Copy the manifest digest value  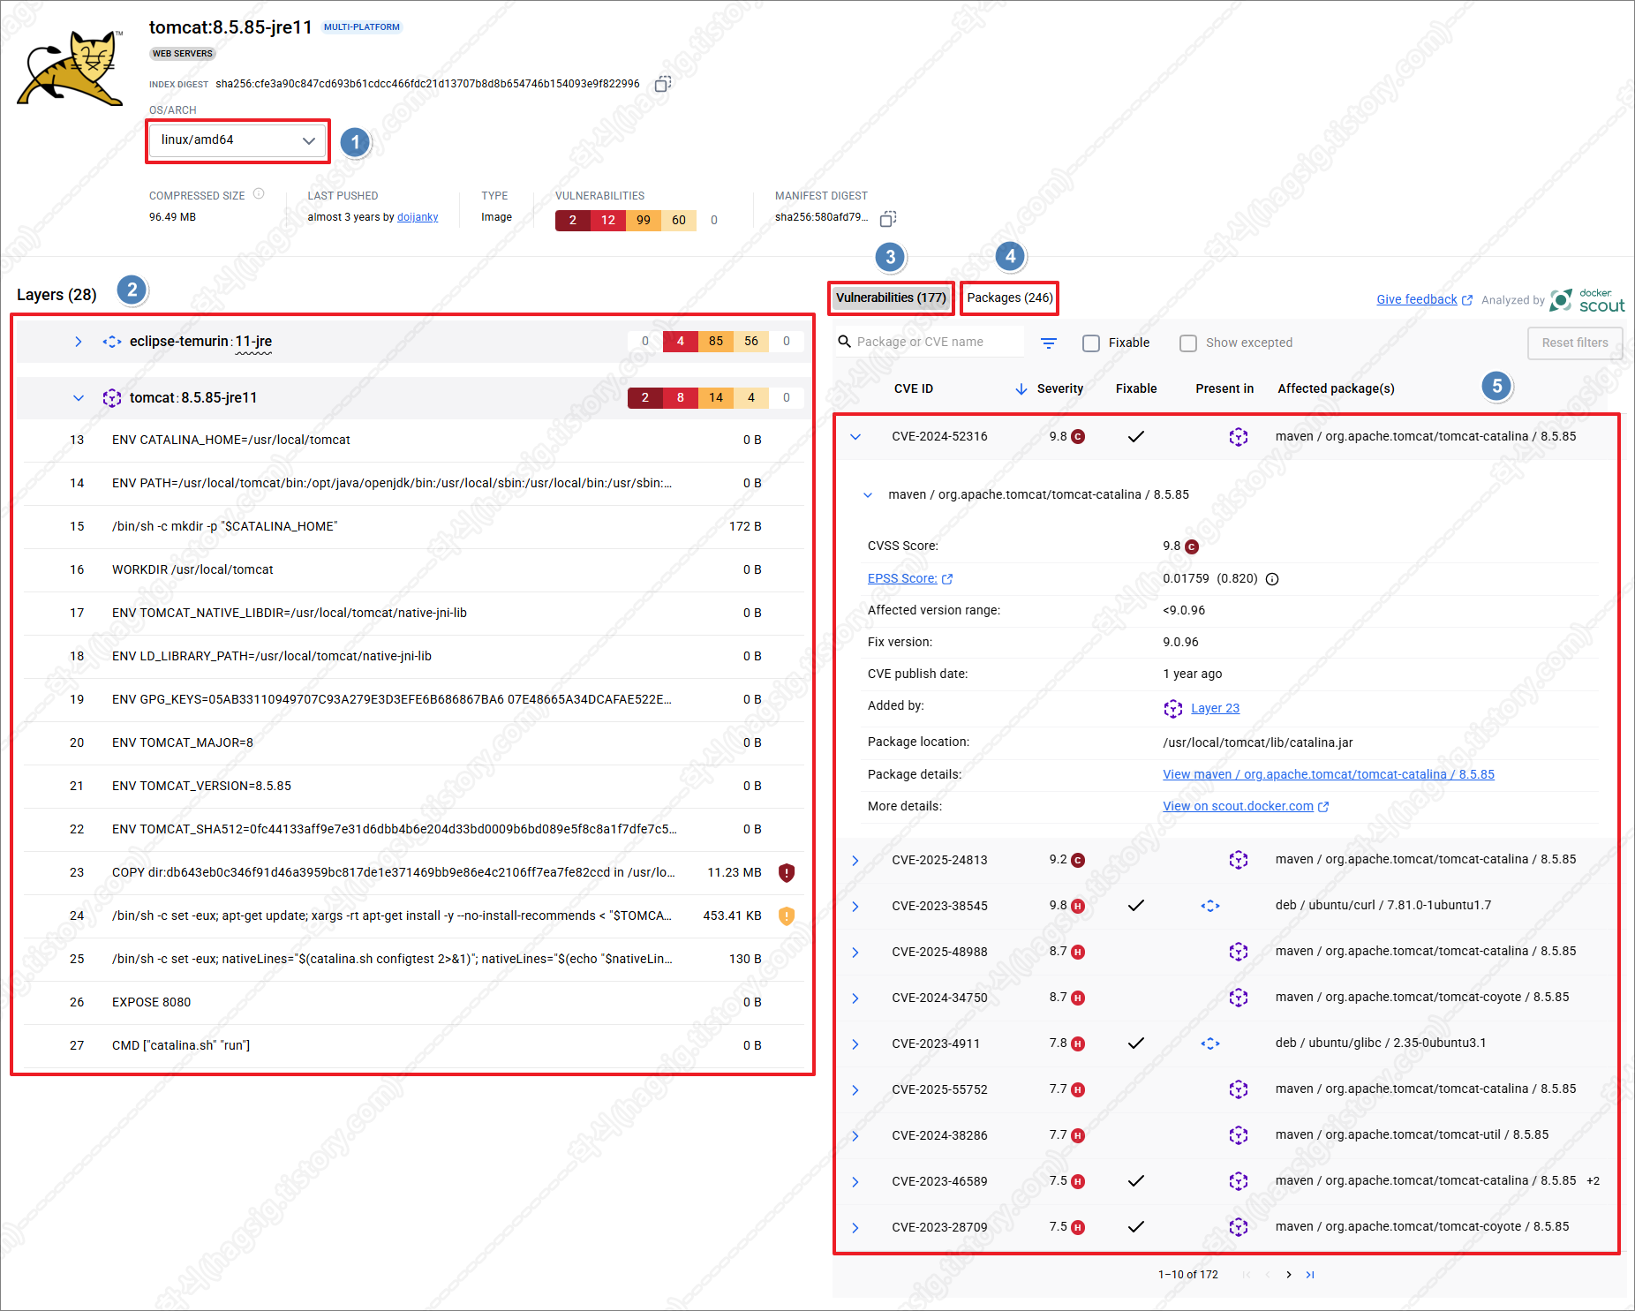(x=888, y=218)
